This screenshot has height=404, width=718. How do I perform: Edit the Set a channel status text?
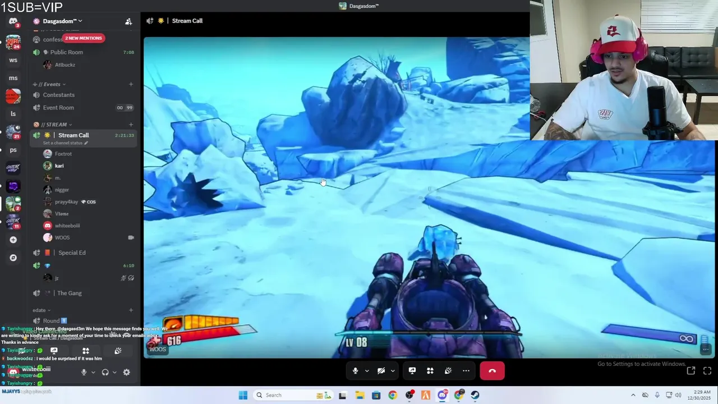pyautogui.click(x=65, y=143)
